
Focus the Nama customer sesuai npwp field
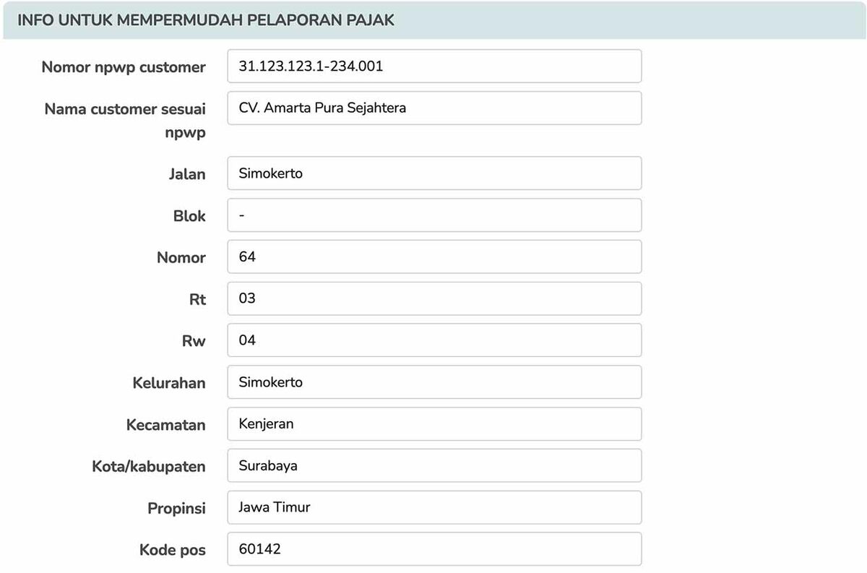[x=433, y=108]
